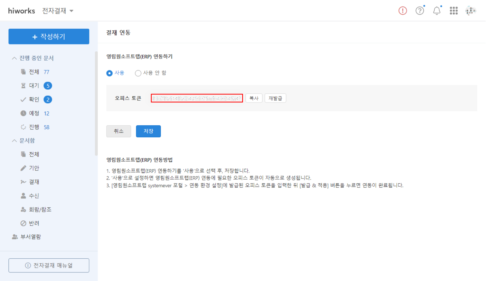This screenshot has height=281, width=500.
Task: Select the 사용 안 함 radio button
Action: click(x=138, y=73)
